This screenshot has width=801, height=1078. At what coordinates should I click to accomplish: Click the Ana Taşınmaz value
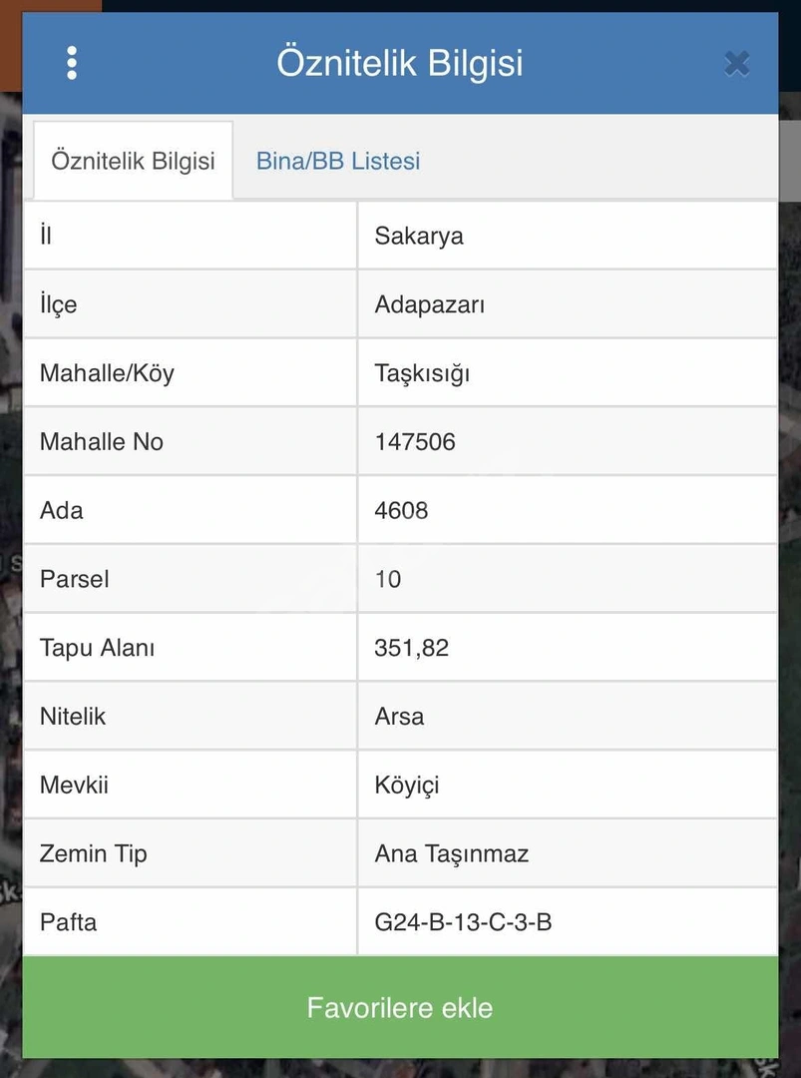point(451,853)
